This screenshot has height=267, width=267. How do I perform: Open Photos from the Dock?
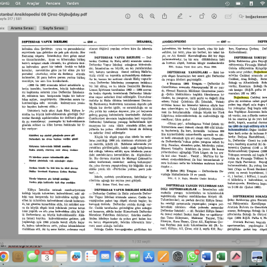[119, 256]
